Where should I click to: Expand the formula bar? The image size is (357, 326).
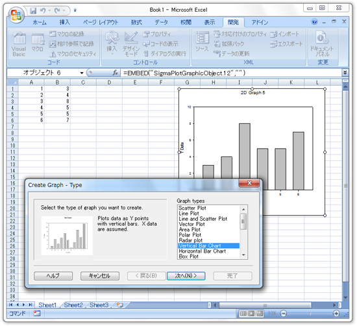click(x=345, y=73)
